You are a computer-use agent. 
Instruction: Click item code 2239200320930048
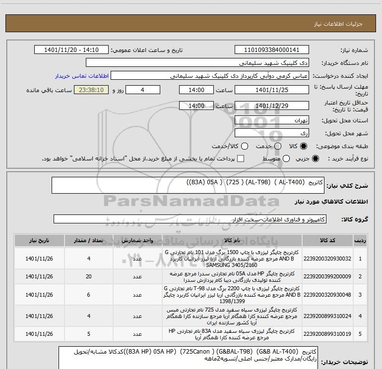coord(327,295)
